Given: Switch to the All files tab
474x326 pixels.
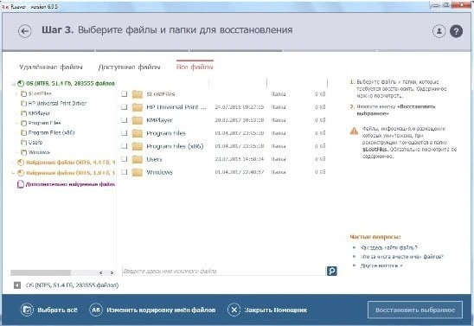Looking at the screenshot, I should 195,67.
